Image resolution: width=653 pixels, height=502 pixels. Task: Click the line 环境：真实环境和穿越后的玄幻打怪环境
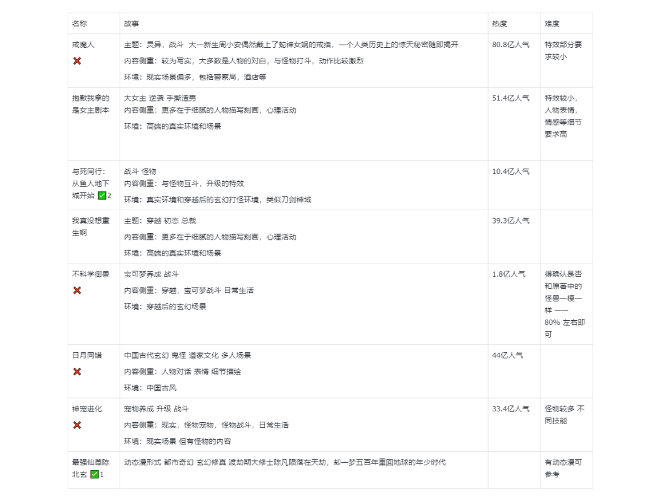coord(218,200)
